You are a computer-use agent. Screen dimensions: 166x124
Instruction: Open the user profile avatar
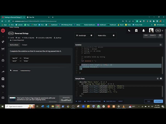coord(151,30)
